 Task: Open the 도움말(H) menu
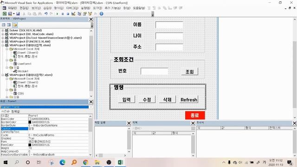click(x=139, y=8)
